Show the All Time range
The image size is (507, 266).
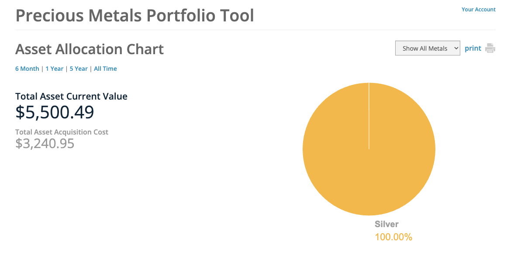(x=105, y=69)
